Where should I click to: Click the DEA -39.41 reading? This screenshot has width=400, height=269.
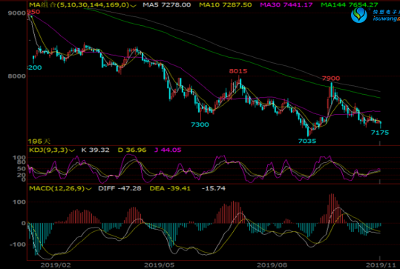coord(170,188)
